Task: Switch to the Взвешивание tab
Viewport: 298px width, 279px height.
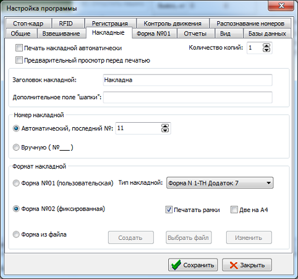Action: (x=61, y=33)
